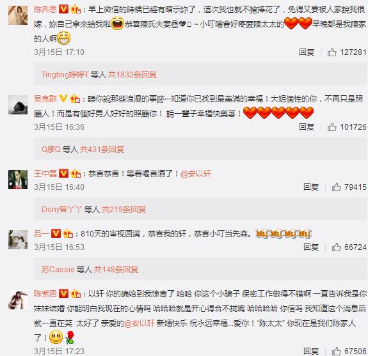Like 陈乔恩's comment with thumbs-up icon

pos(332,52)
